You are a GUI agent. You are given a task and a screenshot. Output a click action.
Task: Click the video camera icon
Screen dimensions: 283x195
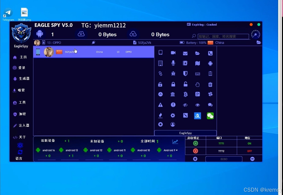(173, 53)
